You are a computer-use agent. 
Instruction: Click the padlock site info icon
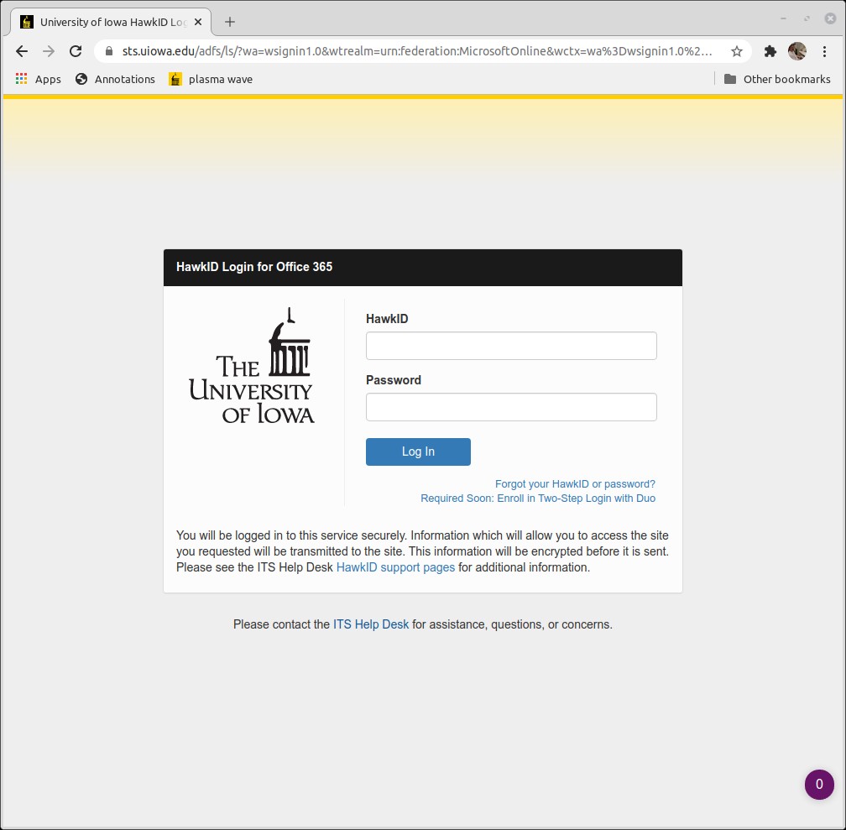[109, 51]
